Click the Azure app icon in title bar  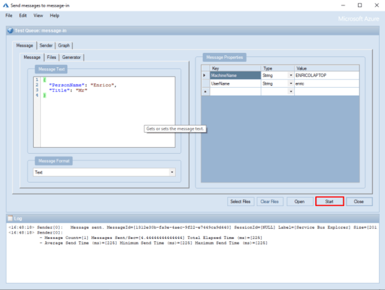coord(6,5)
